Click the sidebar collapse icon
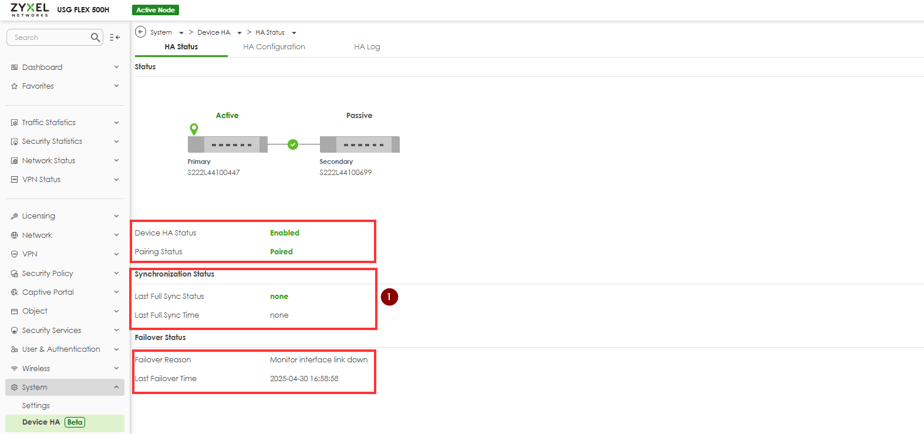 [114, 38]
